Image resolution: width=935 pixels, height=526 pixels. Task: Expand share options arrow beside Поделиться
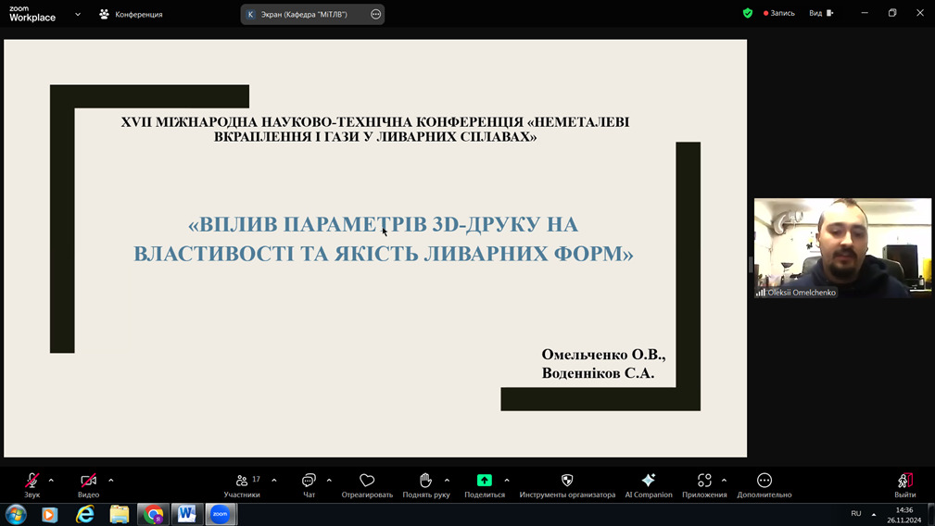[507, 481]
